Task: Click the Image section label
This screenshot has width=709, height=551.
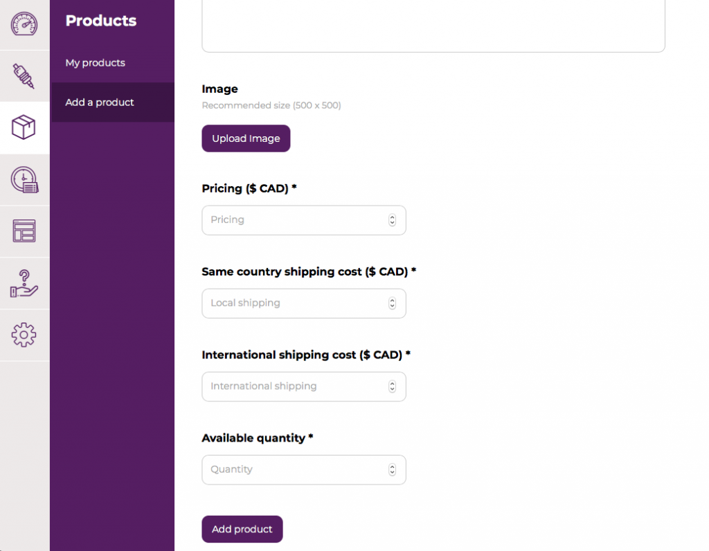Action: (x=219, y=89)
